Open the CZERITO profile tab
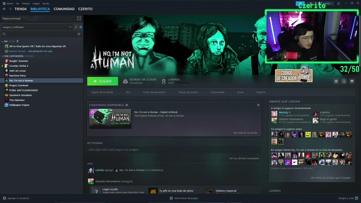 click(85, 9)
